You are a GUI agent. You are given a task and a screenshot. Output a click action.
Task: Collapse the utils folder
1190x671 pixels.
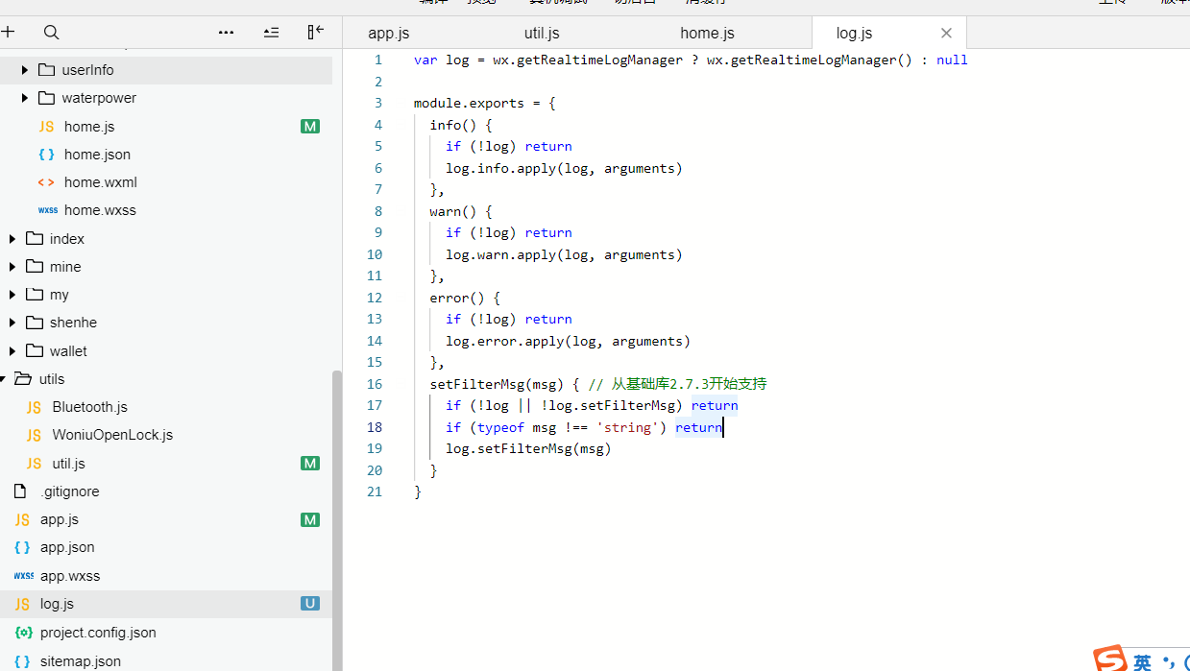tap(4, 379)
